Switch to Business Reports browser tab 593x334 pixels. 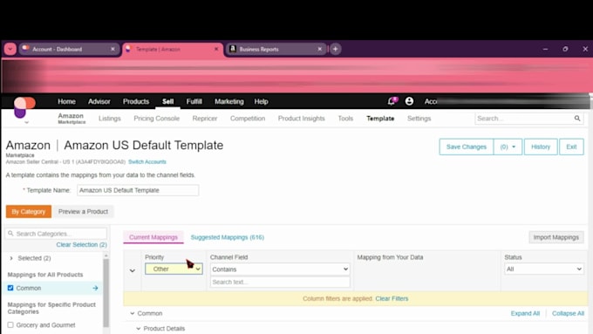276,49
